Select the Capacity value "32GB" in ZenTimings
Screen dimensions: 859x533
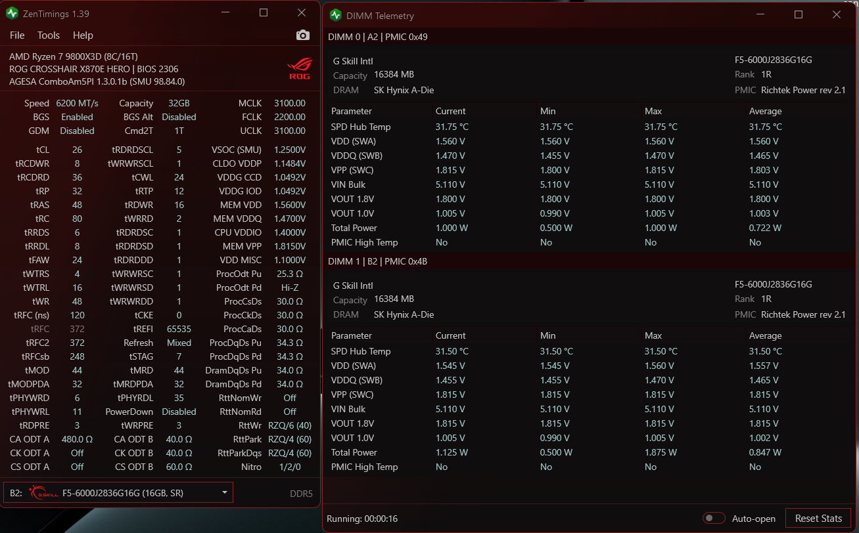tap(179, 103)
